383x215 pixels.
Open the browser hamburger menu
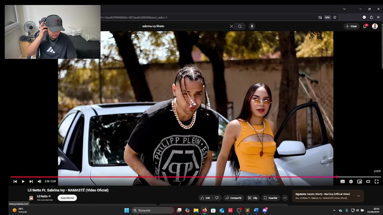pos(378,17)
